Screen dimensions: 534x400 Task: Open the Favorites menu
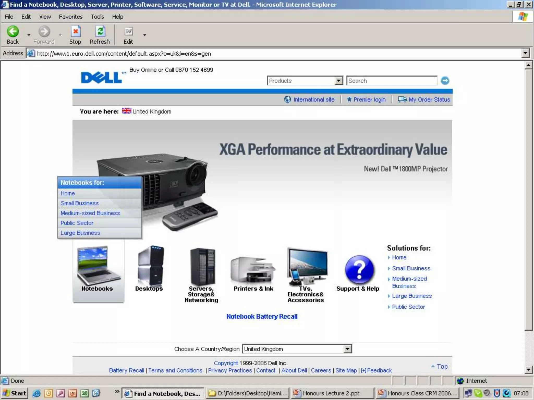(x=71, y=17)
